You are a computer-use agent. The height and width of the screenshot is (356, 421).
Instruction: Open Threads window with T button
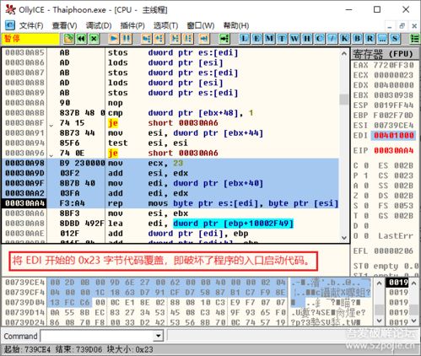[x=282, y=39]
